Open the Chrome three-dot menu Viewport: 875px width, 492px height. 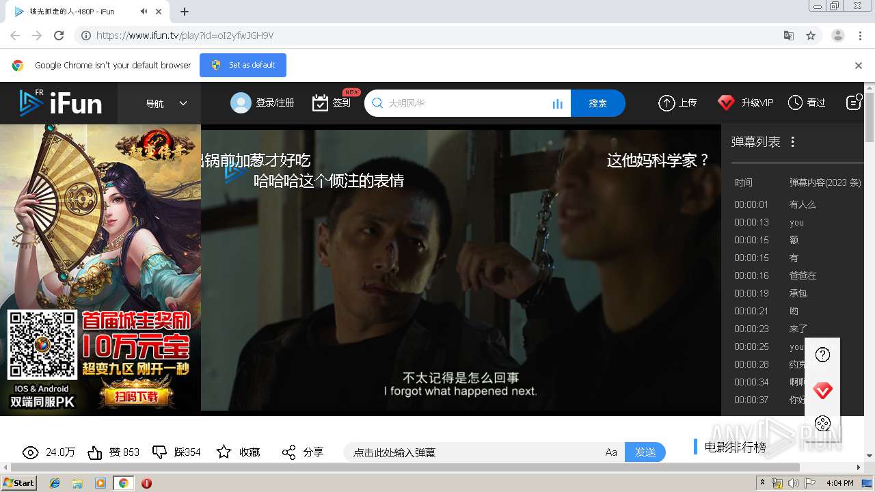(860, 36)
